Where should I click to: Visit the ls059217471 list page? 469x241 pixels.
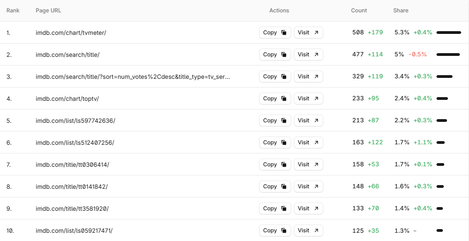pyautogui.click(x=309, y=230)
